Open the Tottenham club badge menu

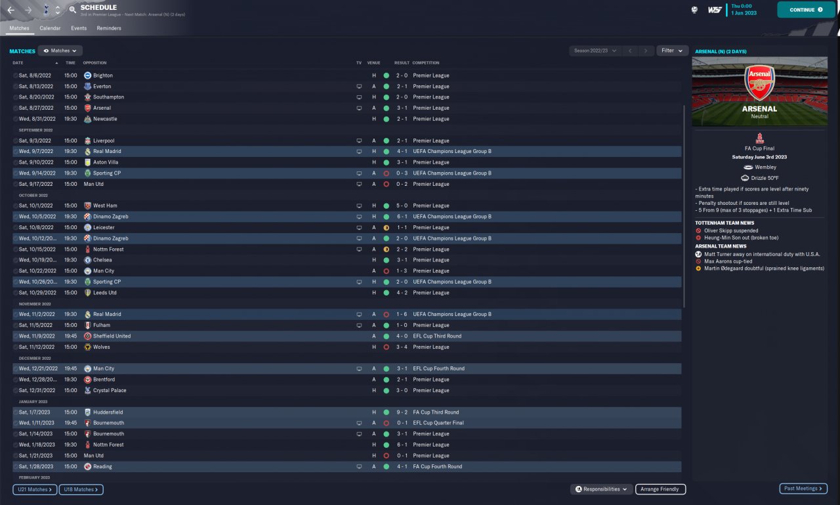(45, 11)
